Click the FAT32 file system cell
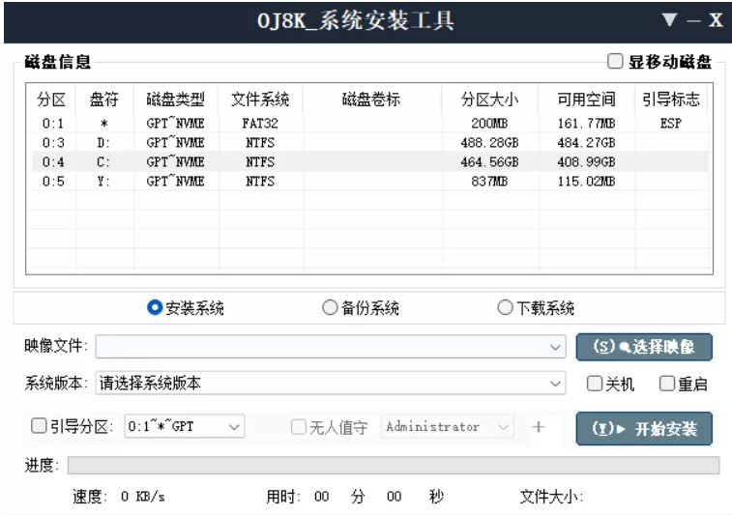Viewport: 732px width, 515px height. [260, 123]
